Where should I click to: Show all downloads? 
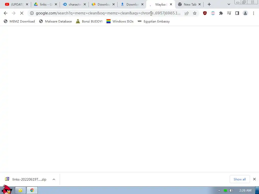click(240, 179)
